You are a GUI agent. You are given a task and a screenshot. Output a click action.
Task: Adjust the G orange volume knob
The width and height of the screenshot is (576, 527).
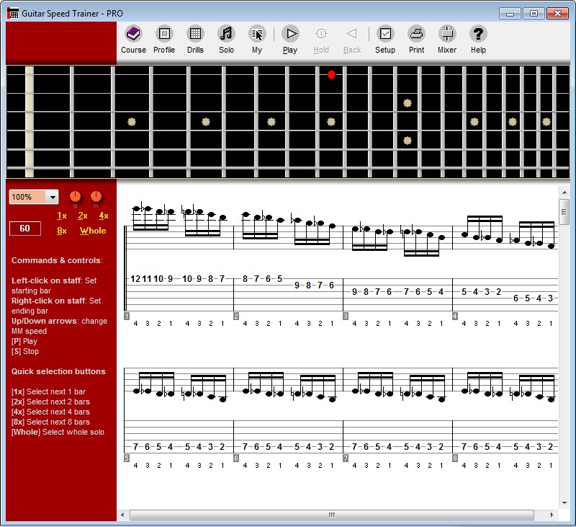75,197
